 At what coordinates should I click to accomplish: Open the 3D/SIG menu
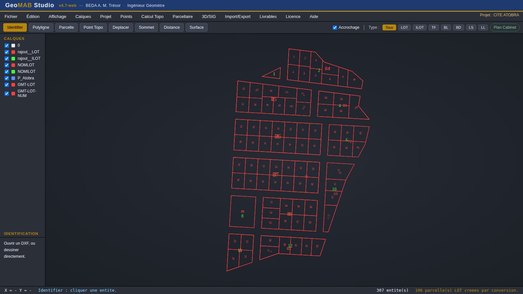209,16
